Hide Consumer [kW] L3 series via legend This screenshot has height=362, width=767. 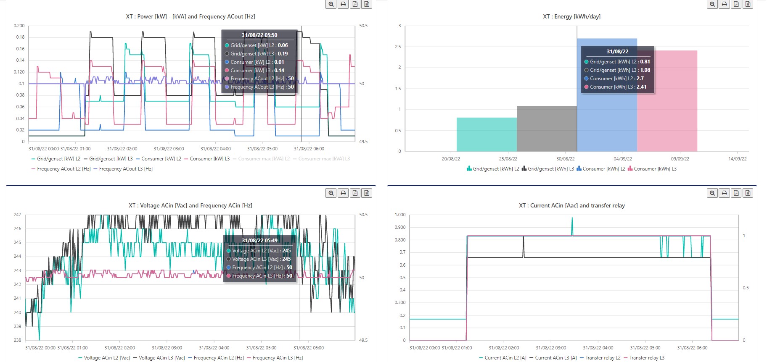(207, 159)
